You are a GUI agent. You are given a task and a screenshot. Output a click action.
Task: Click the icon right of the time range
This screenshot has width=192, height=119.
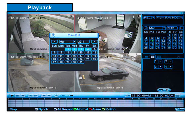[178, 96]
